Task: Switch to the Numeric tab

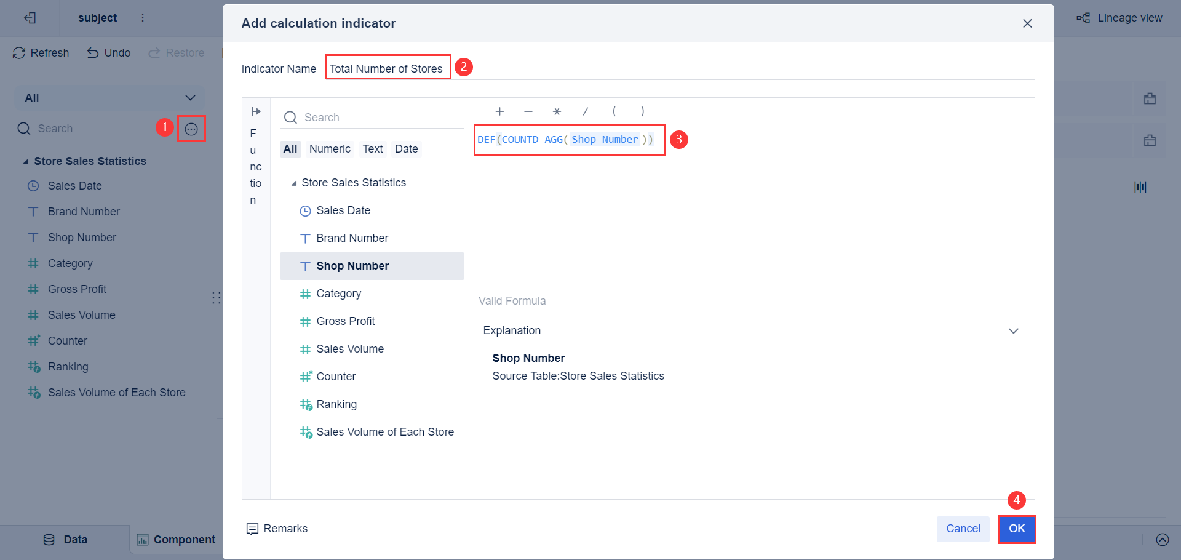Action: point(330,148)
